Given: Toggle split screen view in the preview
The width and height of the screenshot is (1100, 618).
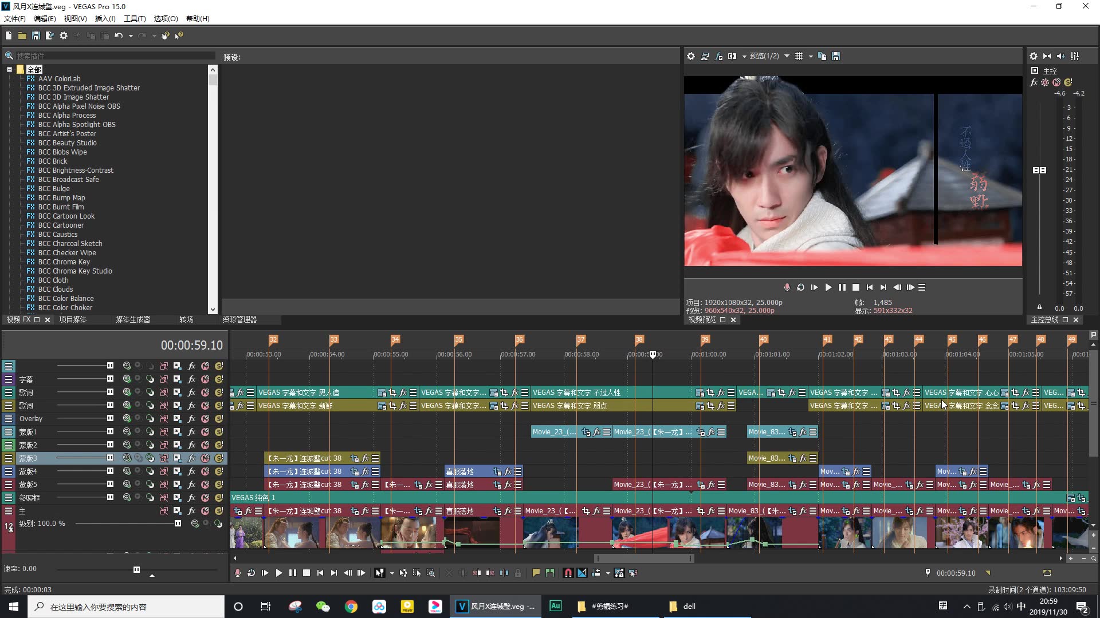Looking at the screenshot, I should 732,56.
